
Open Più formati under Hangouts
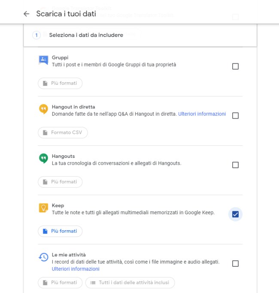60,182
